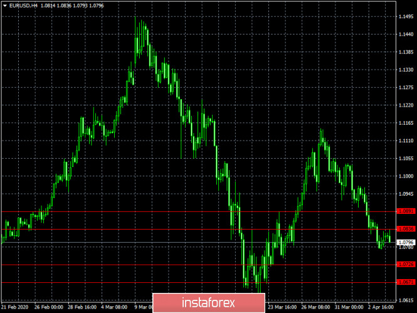Click the OHLC values in chart header
Image resolution: width=417 pixels, height=313 pixels.
tap(69, 5)
